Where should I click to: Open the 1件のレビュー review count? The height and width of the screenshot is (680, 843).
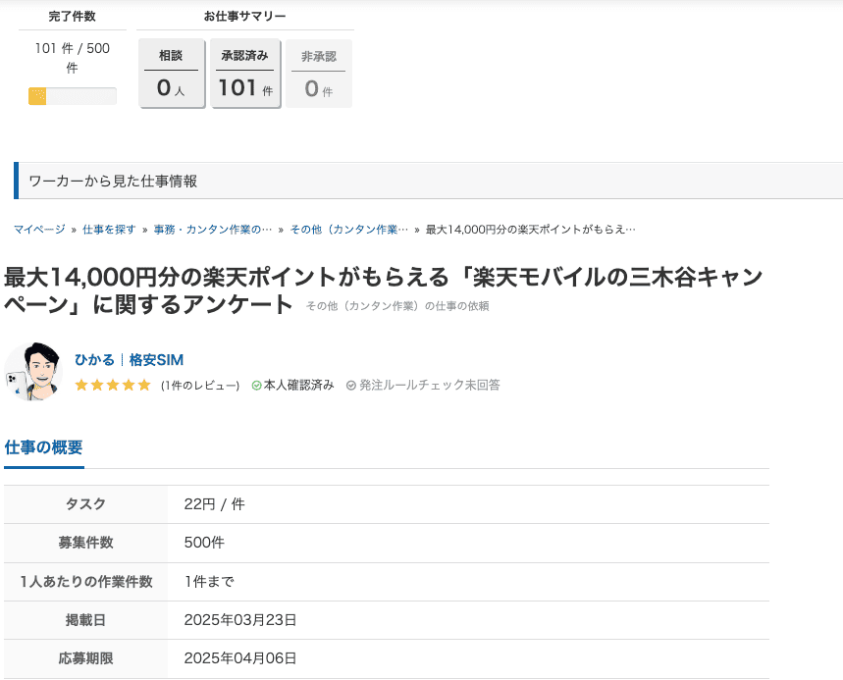200,386
